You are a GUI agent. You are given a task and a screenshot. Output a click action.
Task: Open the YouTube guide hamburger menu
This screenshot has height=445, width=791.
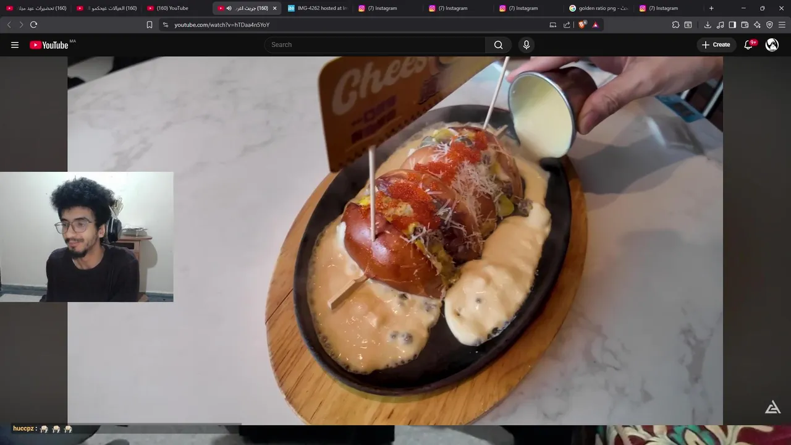[x=15, y=44]
